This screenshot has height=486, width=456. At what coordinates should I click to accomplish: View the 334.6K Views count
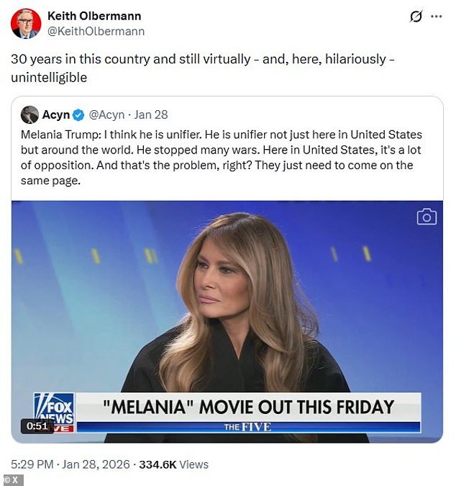173,464
